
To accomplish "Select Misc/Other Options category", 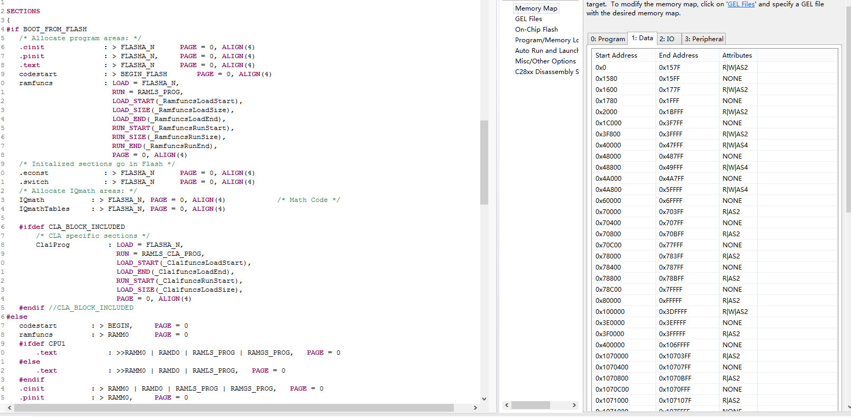I will 545,61.
